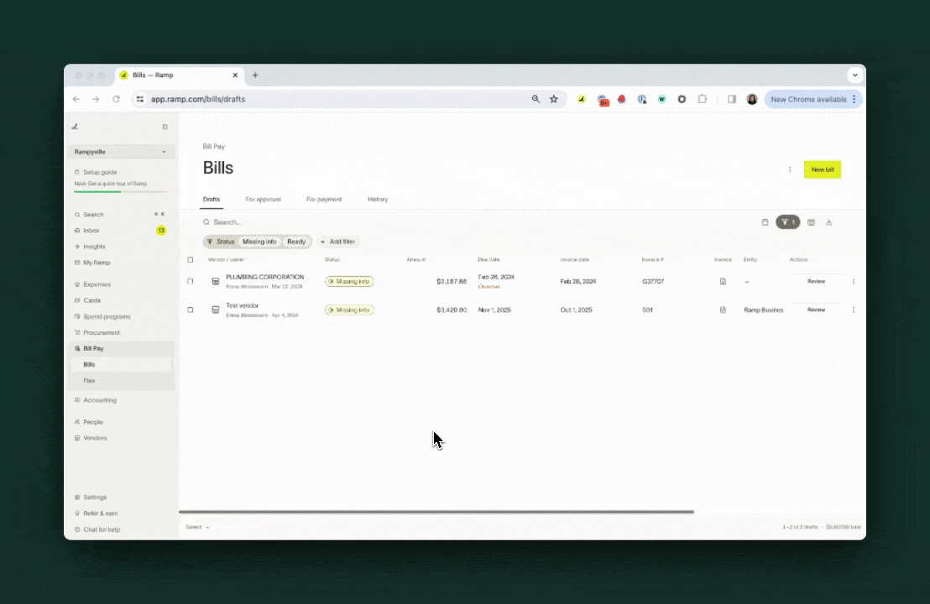The image size is (930, 604).
Task: Review the PLUMBING CORPORATION bill
Action: [x=816, y=282]
